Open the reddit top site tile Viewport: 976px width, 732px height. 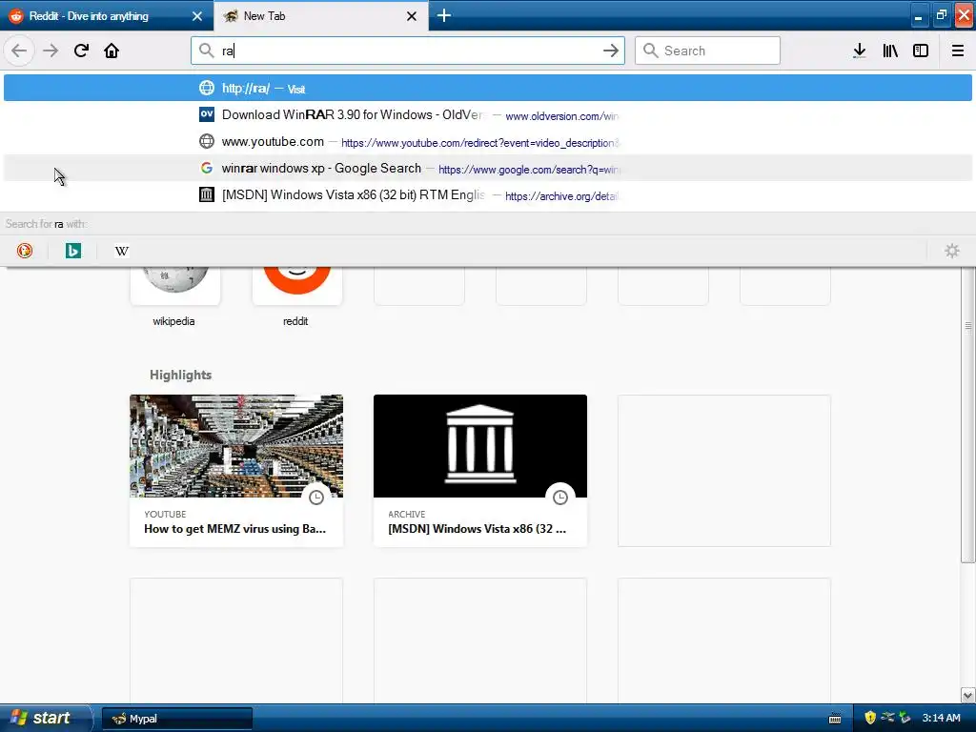point(296,286)
